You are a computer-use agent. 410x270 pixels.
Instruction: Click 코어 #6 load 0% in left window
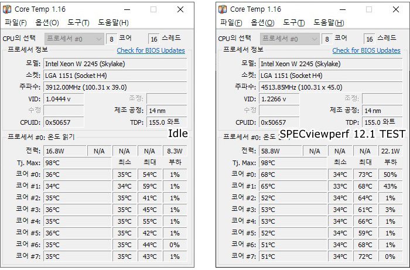click(175, 245)
